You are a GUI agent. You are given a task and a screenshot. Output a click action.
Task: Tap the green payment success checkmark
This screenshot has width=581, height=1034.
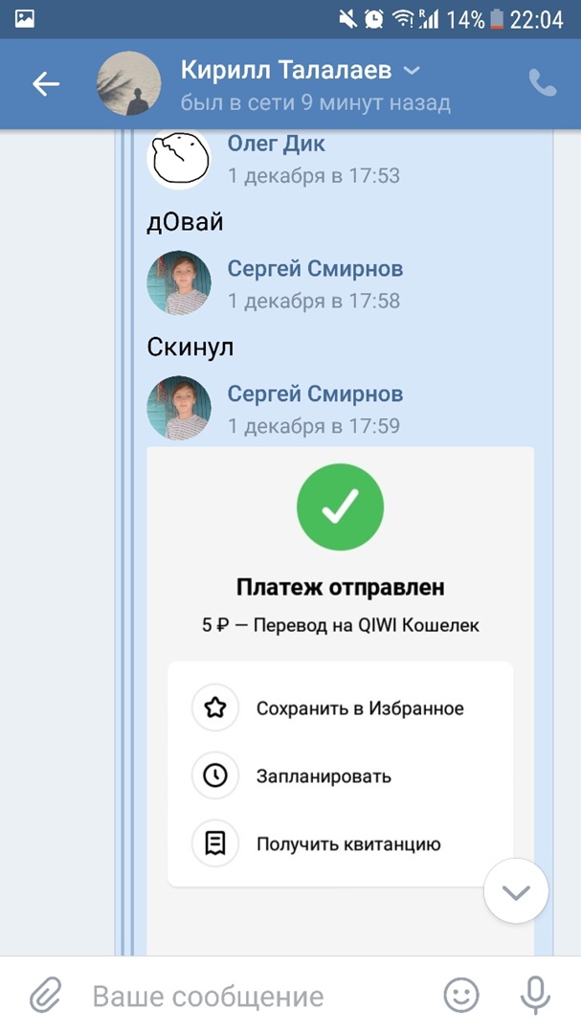coord(340,507)
